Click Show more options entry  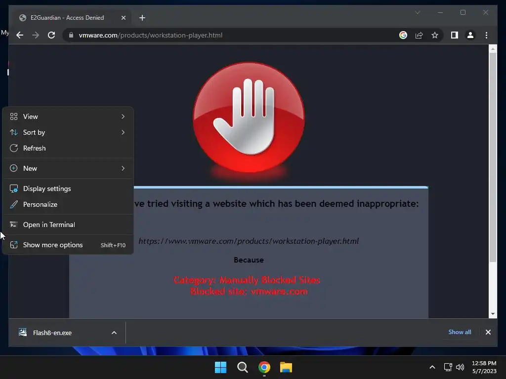pyautogui.click(x=68, y=245)
